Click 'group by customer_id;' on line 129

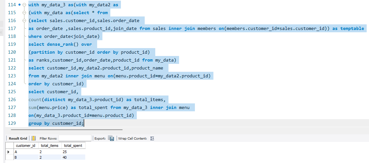point(56,123)
